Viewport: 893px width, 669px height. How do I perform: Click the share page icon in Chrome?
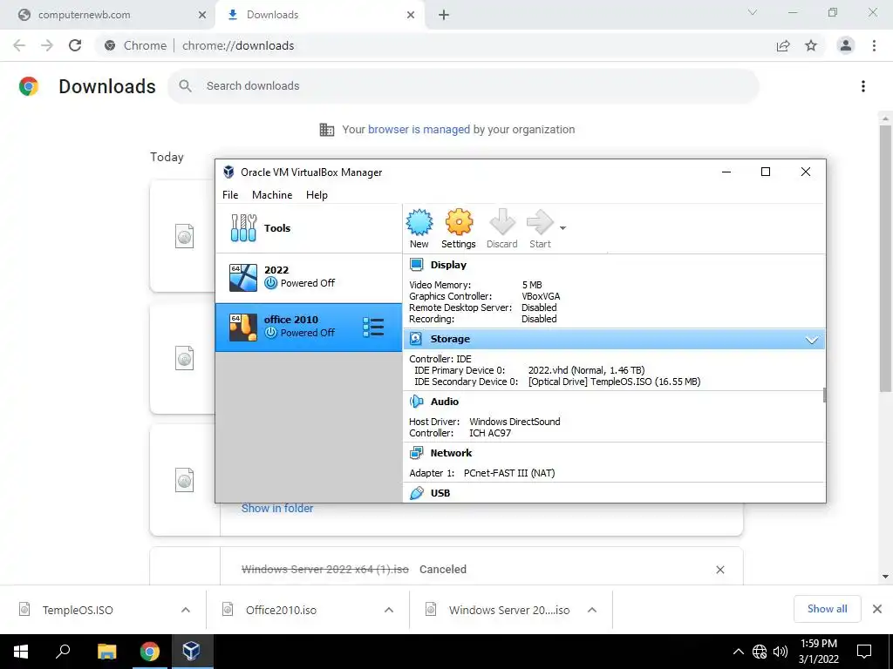coord(783,46)
